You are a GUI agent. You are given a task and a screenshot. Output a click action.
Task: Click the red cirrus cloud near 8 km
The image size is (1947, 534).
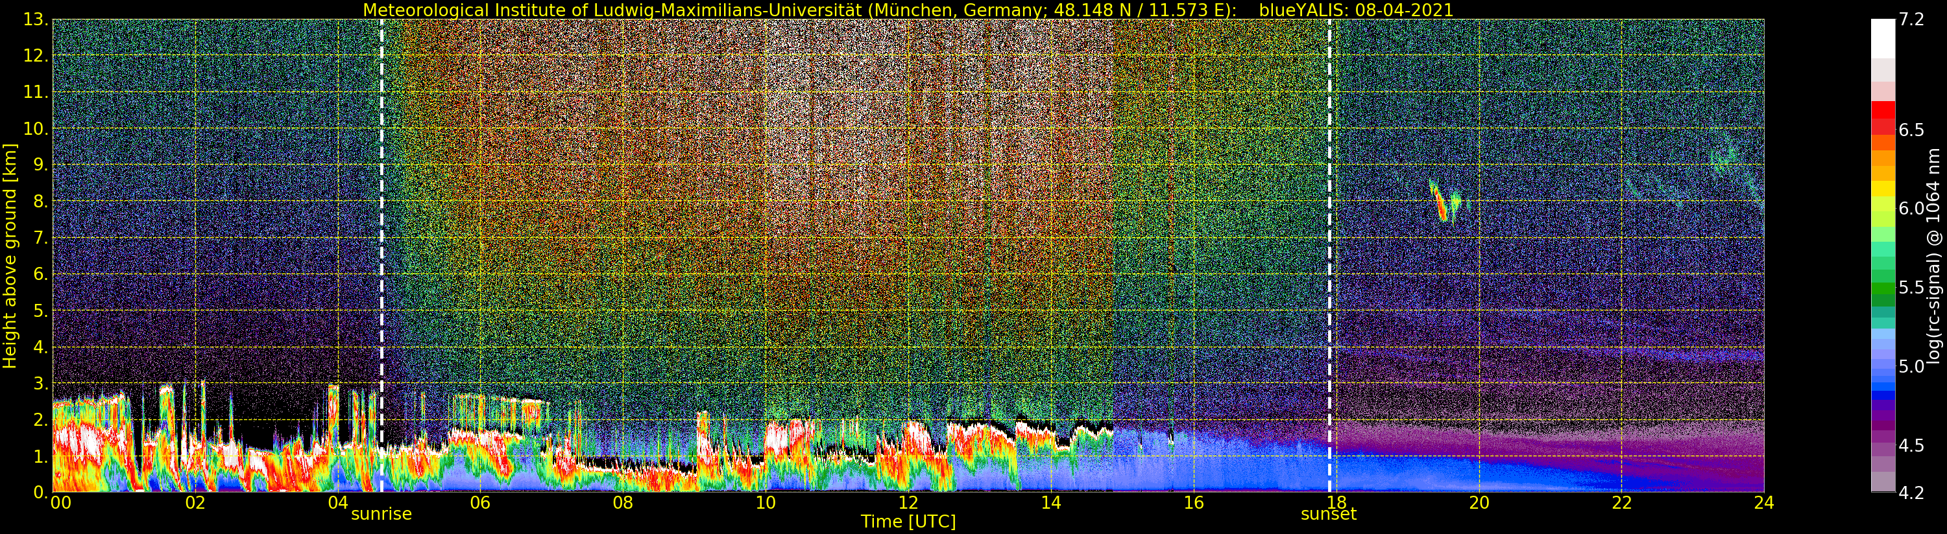tap(1439, 202)
